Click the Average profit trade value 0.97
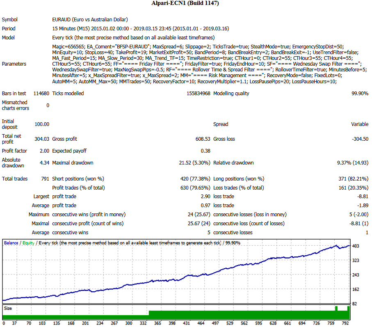This screenshot has height=327, width=372. tap(205, 205)
